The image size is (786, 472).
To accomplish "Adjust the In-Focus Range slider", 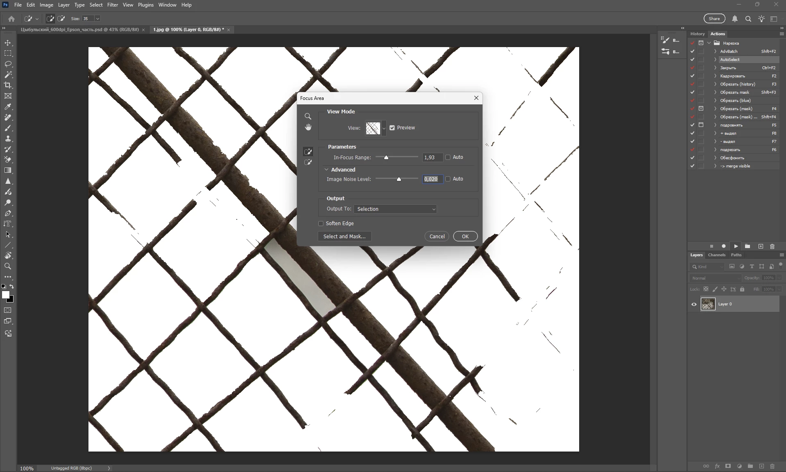I will point(386,157).
